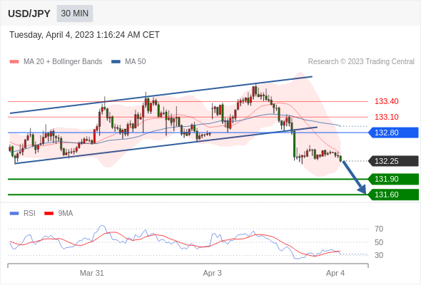Viewport: 421px width, 285px height.
Task: Click the green 131.60 support tag
Action: [393, 195]
